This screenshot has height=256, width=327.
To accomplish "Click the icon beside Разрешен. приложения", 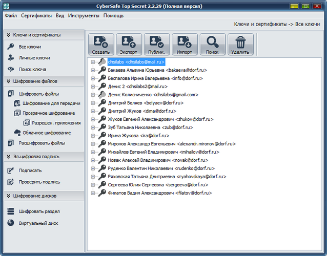I will [27, 123].
